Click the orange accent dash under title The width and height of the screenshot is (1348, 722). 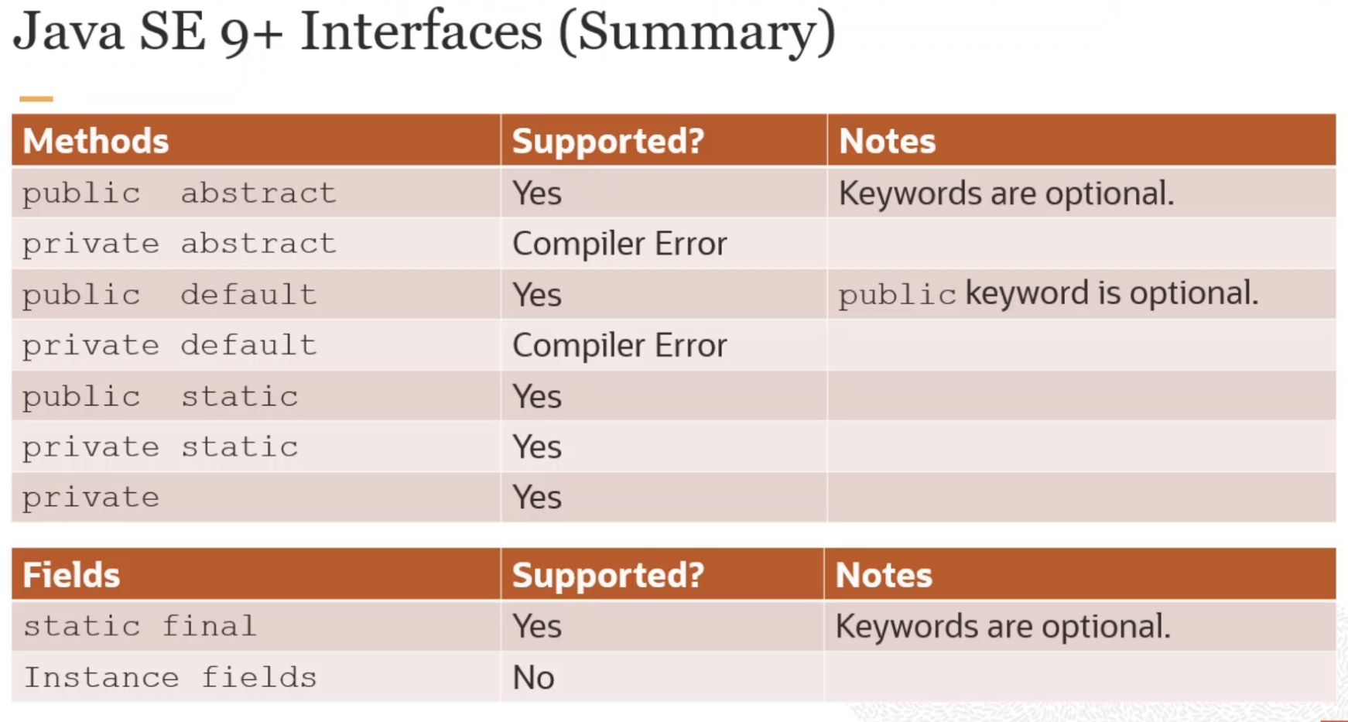36,98
